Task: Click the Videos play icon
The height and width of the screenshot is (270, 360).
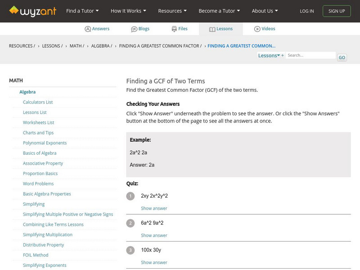Action: pyautogui.click(x=257, y=29)
